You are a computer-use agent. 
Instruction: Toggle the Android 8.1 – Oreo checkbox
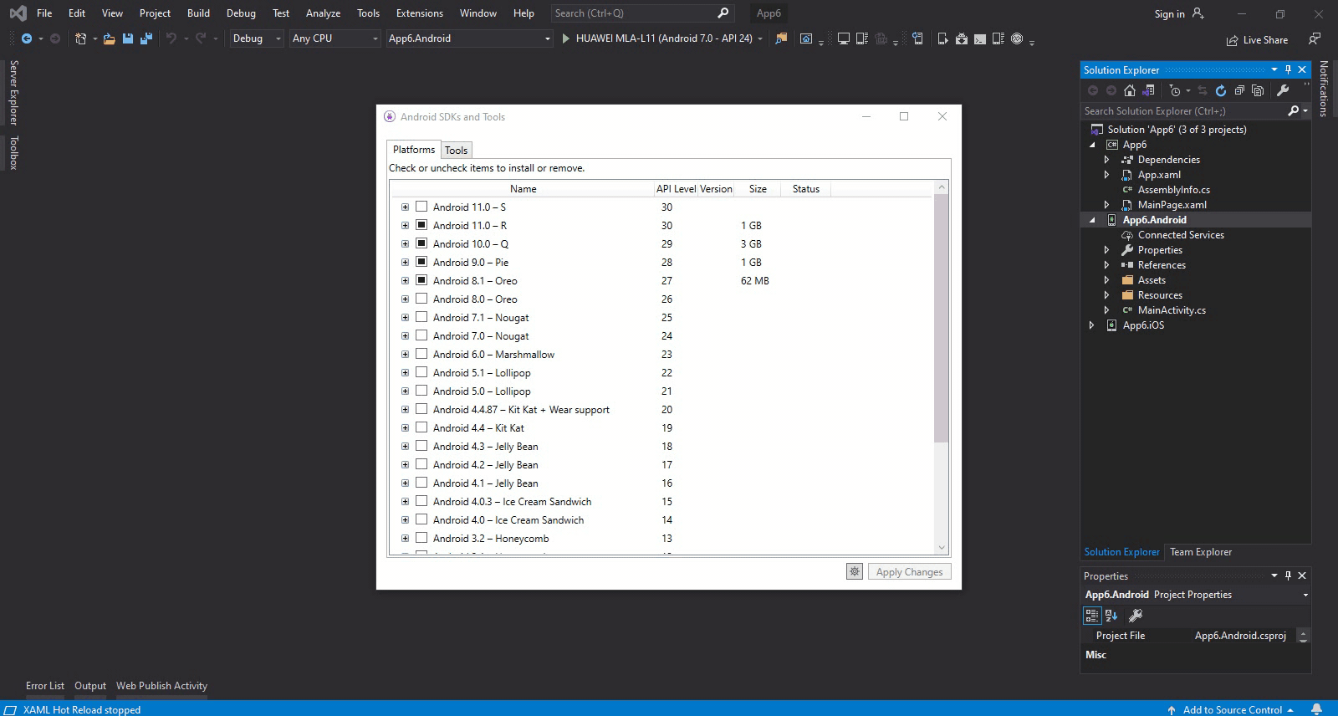point(421,280)
